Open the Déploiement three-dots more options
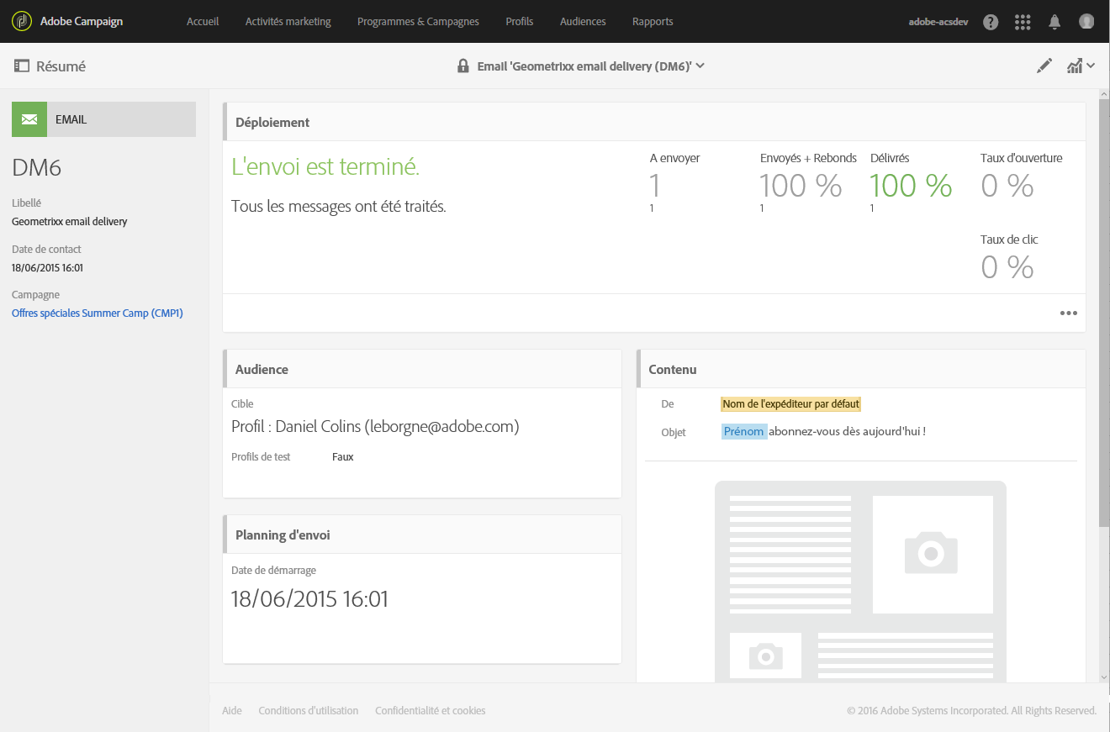Screen dimensions: 1110x732 tap(1068, 313)
